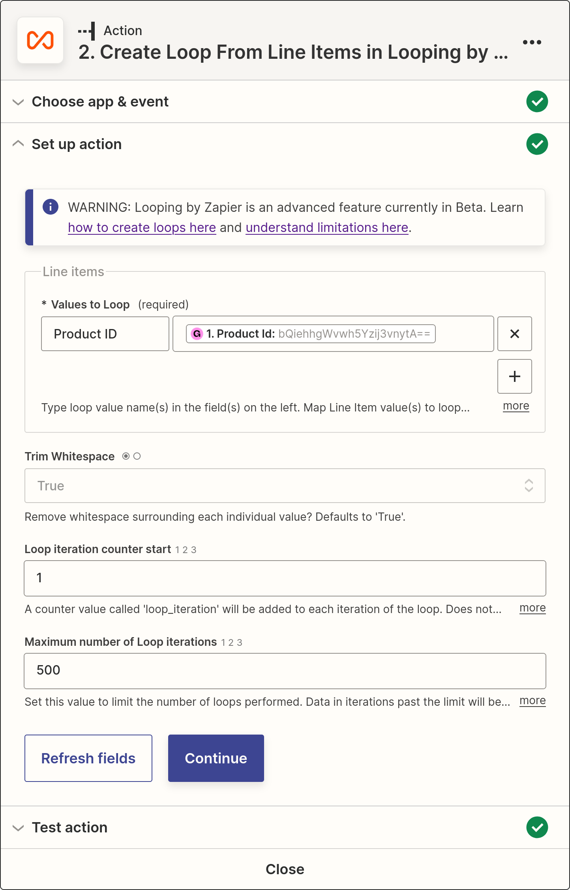Image resolution: width=570 pixels, height=890 pixels.
Task: Click the Maximum number of Loop iterations field
Action: 285,671
